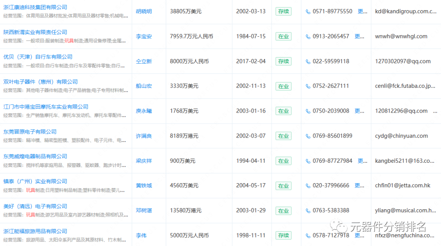441x246 pixels.
Task: Open company 浙江能福旅游用品有限公司
Action: tap(35, 231)
